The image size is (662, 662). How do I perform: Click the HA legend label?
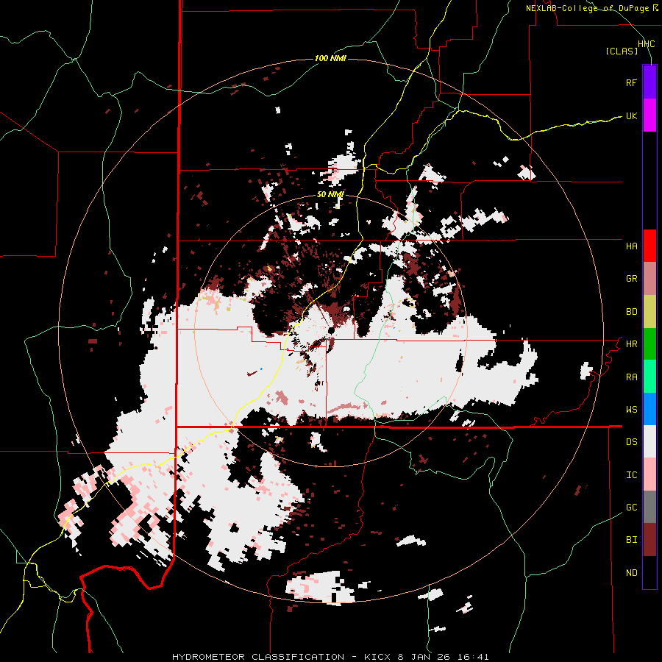631,246
